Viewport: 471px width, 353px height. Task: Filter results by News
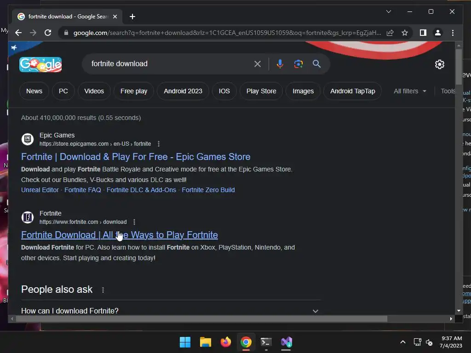point(34,91)
